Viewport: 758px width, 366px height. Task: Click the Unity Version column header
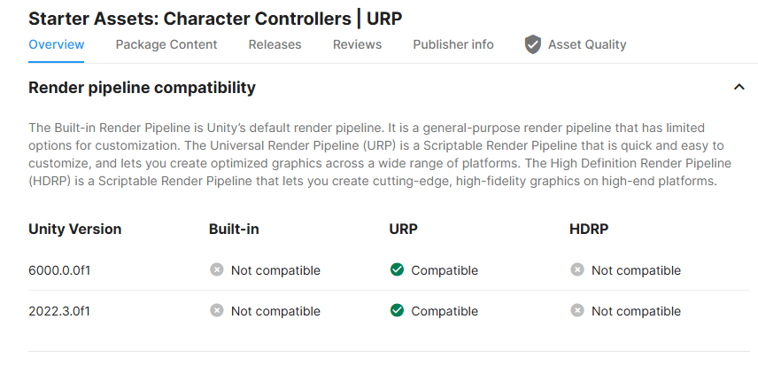click(75, 229)
